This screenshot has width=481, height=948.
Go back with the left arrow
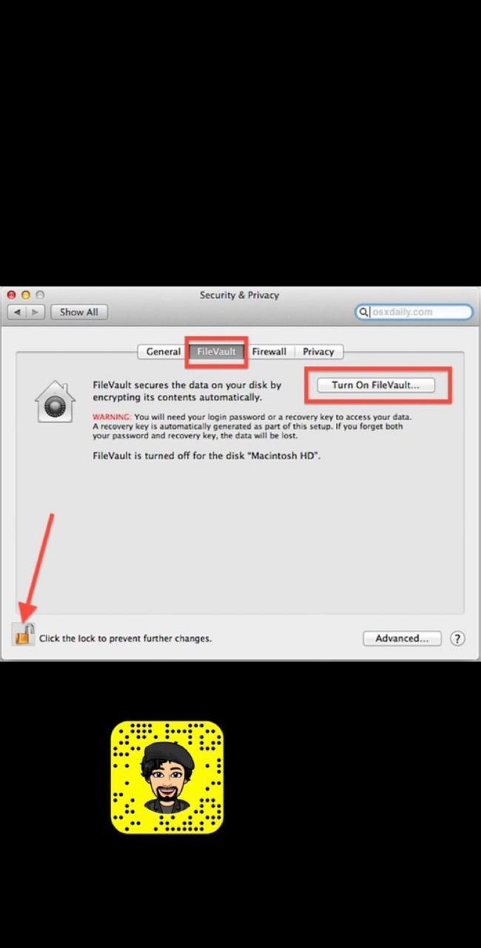point(17,313)
